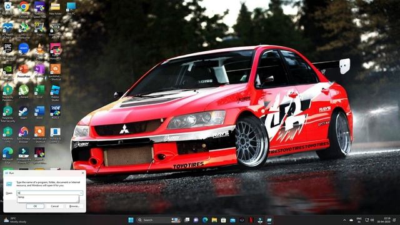400x225 pixels.
Task: Open the Recycle Bin desktop icon
Action: click(x=7, y=8)
